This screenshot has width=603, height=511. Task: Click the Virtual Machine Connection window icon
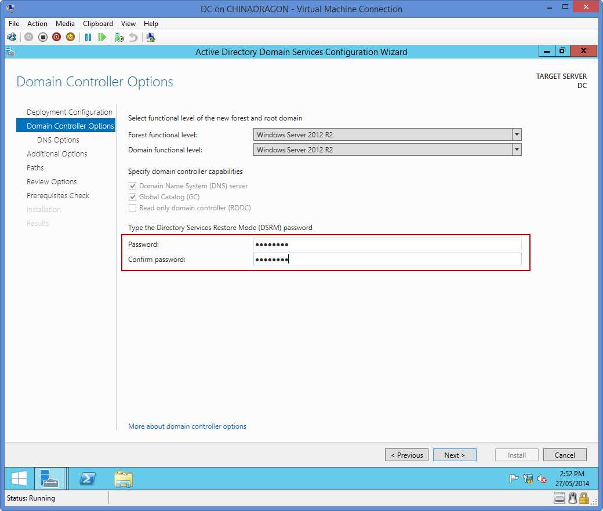(x=10, y=8)
